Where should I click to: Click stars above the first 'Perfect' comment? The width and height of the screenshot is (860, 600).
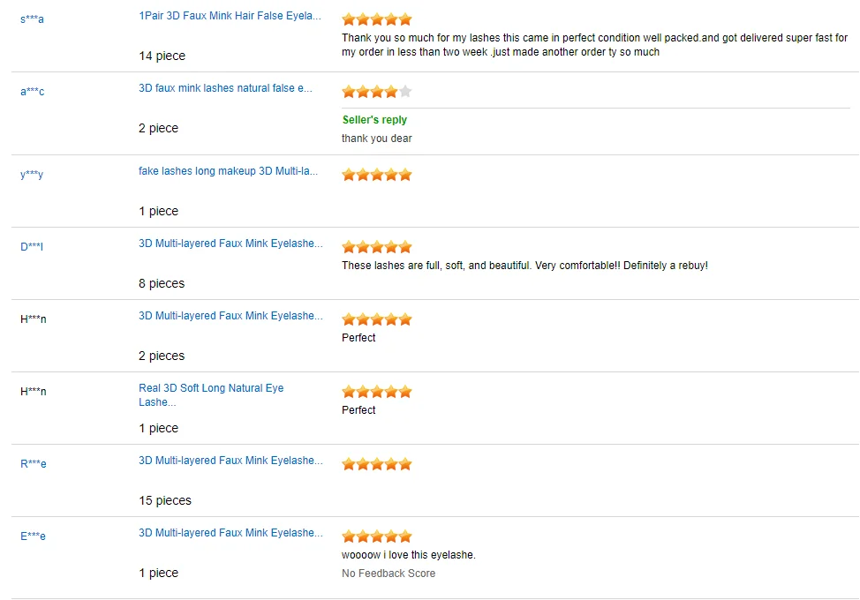point(377,319)
